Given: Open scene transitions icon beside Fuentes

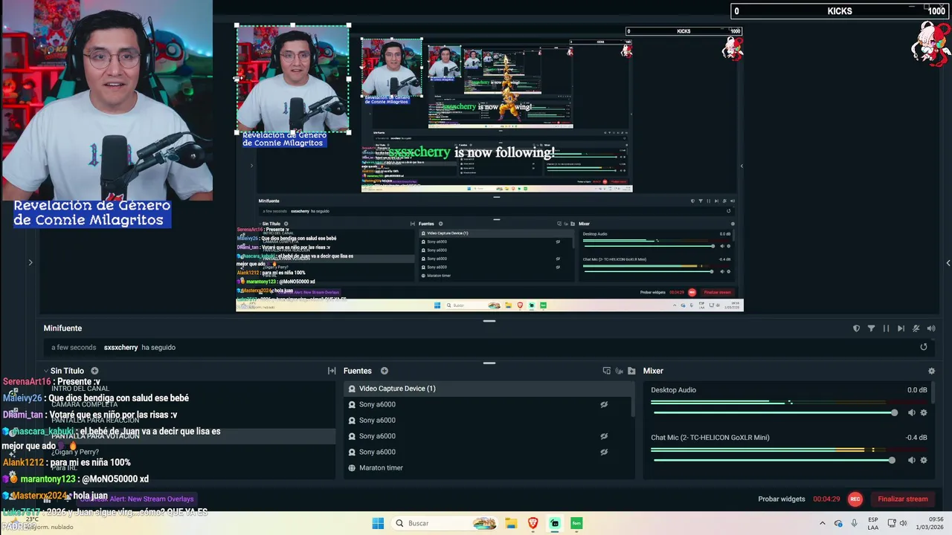Looking at the screenshot, I should [x=332, y=371].
